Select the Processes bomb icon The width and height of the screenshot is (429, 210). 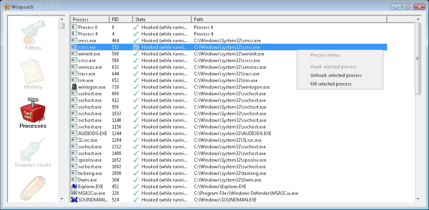click(x=32, y=110)
